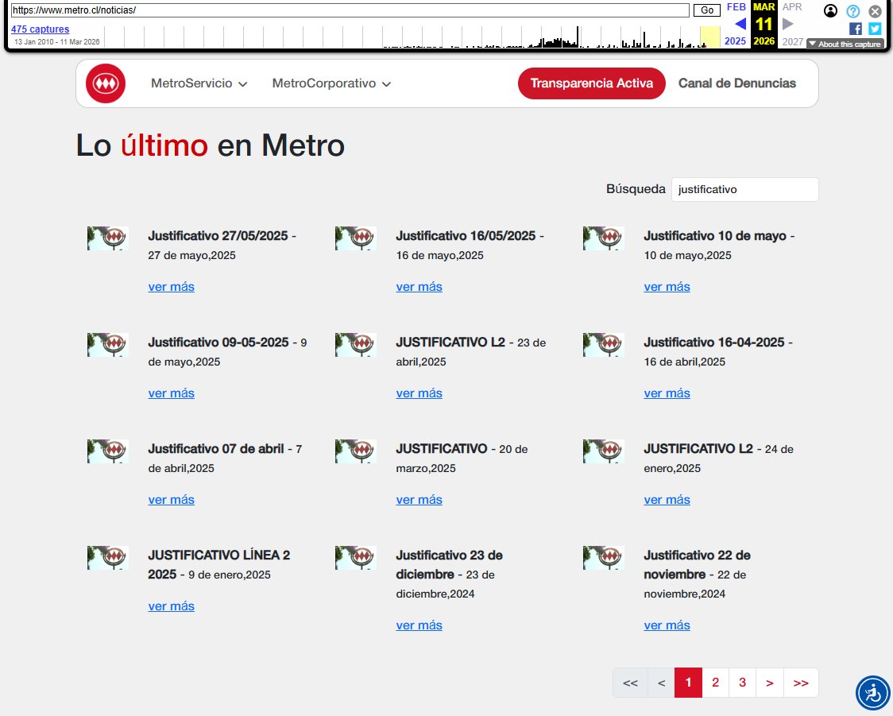893x716 pixels.
Task: Click ver más under Justificativo 07 de abril
Action: tap(172, 500)
